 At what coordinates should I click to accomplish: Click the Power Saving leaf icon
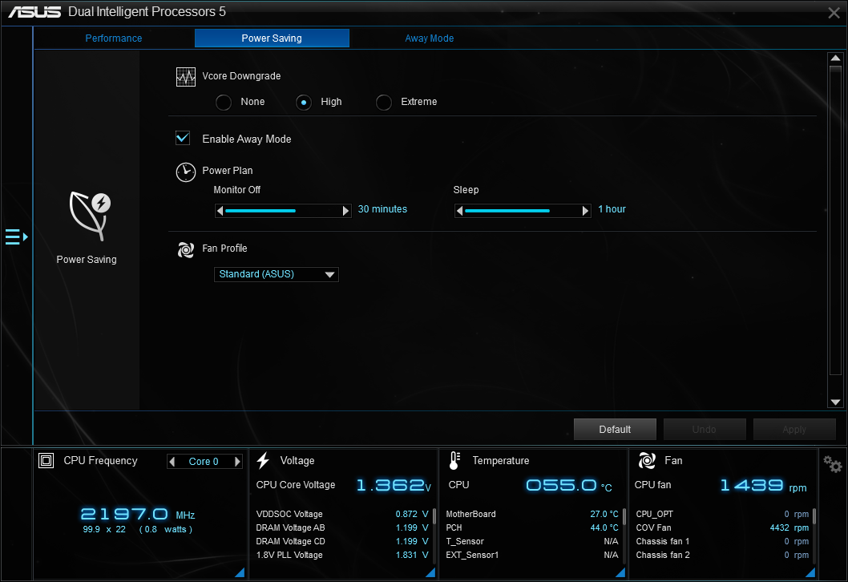[89, 216]
